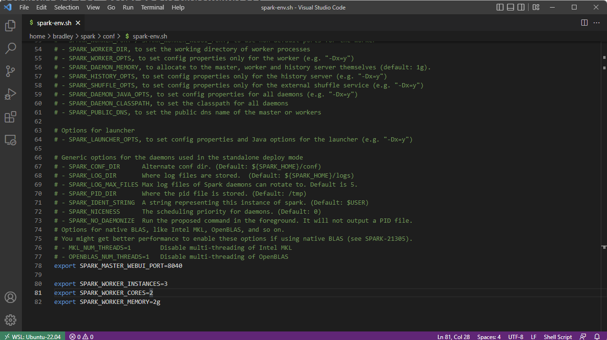Open the Search view in activity bar
Viewport: 607px width, 340px height.
(x=10, y=48)
